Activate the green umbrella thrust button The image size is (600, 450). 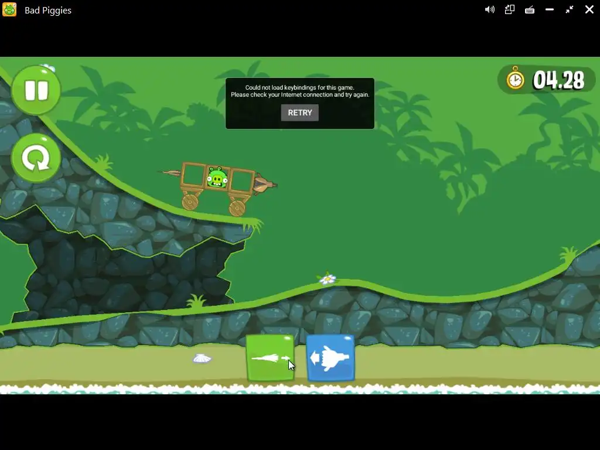(270, 358)
